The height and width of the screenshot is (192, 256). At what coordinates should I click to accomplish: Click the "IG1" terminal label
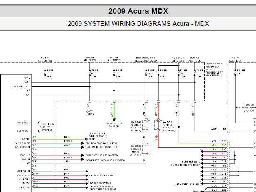(x=28, y=94)
